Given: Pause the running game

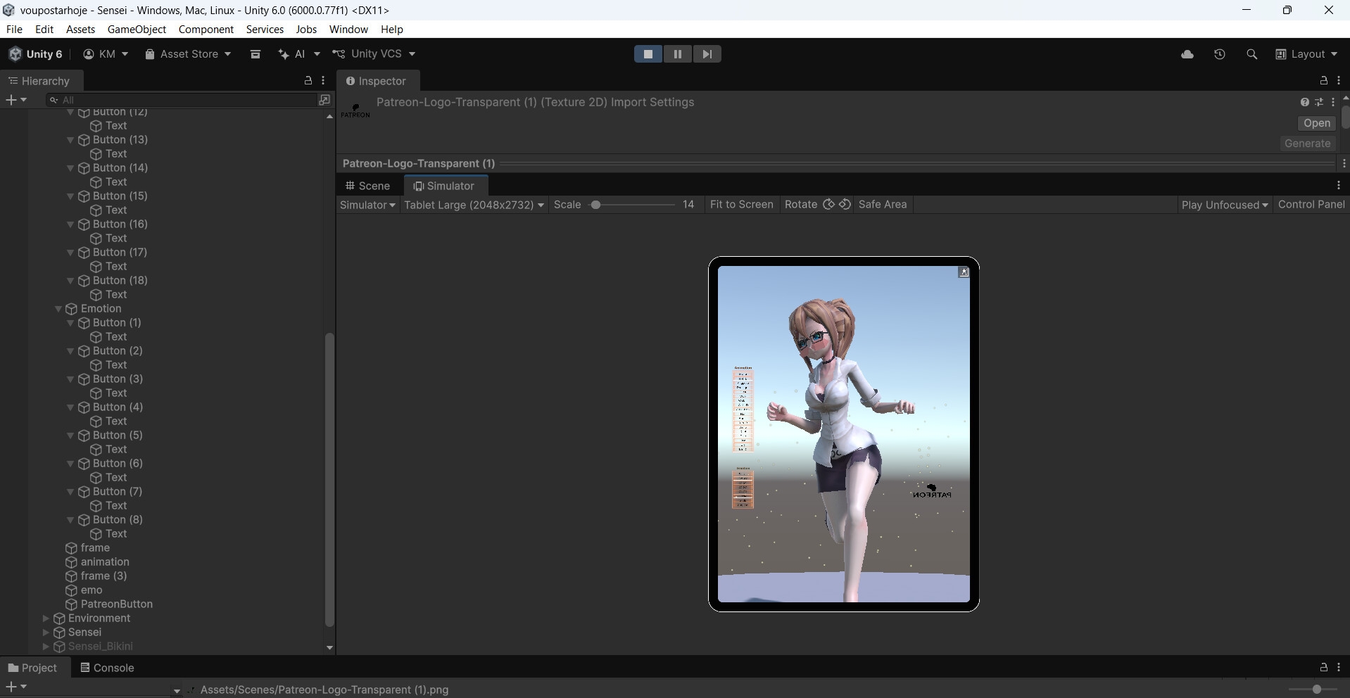Looking at the screenshot, I should click(x=678, y=54).
